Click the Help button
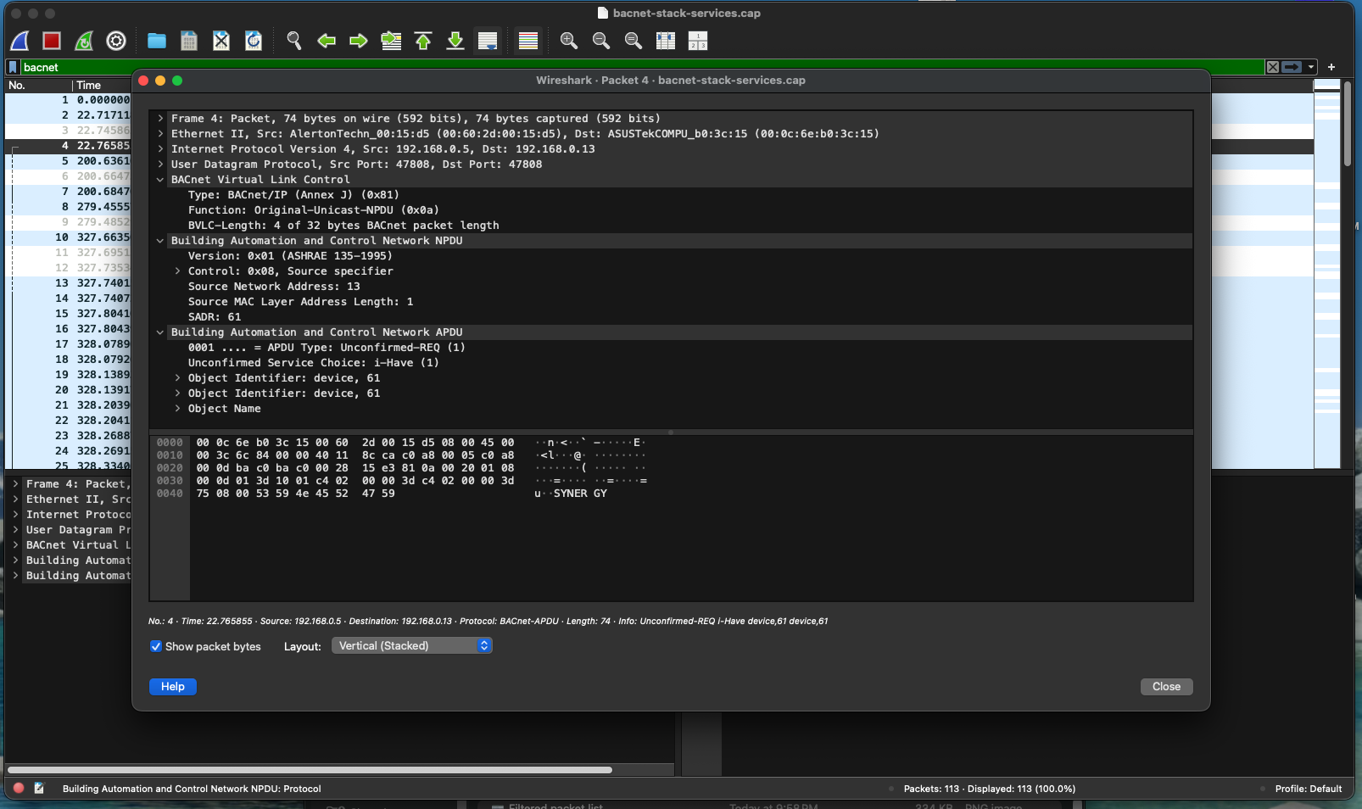This screenshot has height=809, width=1362. tap(173, 687)
